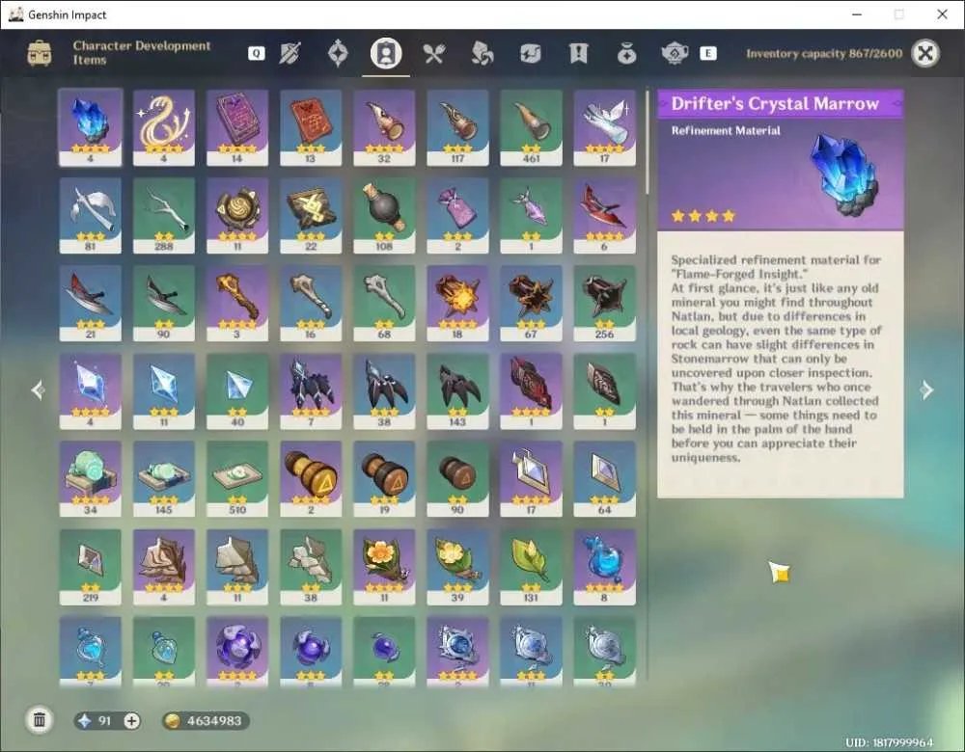The height and width of the screenshot is (752, 965).
Task: Choose the white feather item with count 17
Action: point(604,128)
